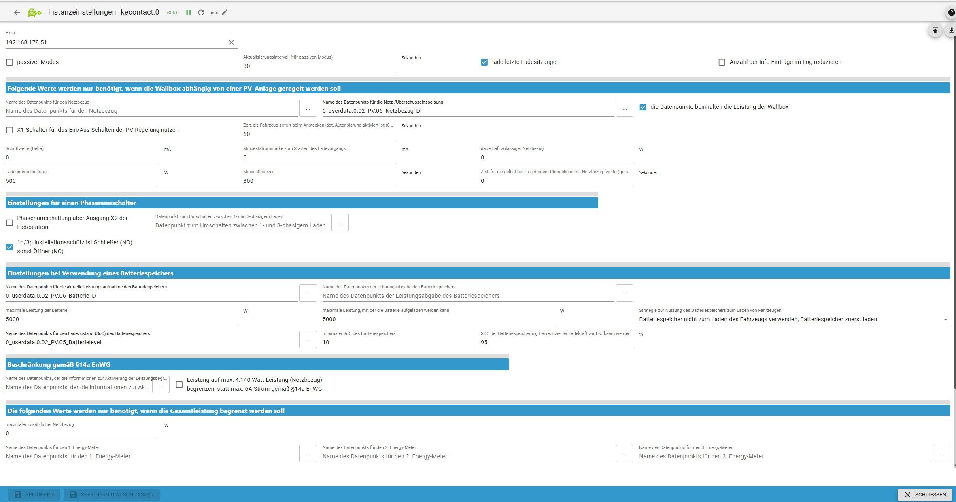Enable the 4.140 Watt Leistung limit checkbox
This screenshot has width=956, height=502.
[179, 385]
